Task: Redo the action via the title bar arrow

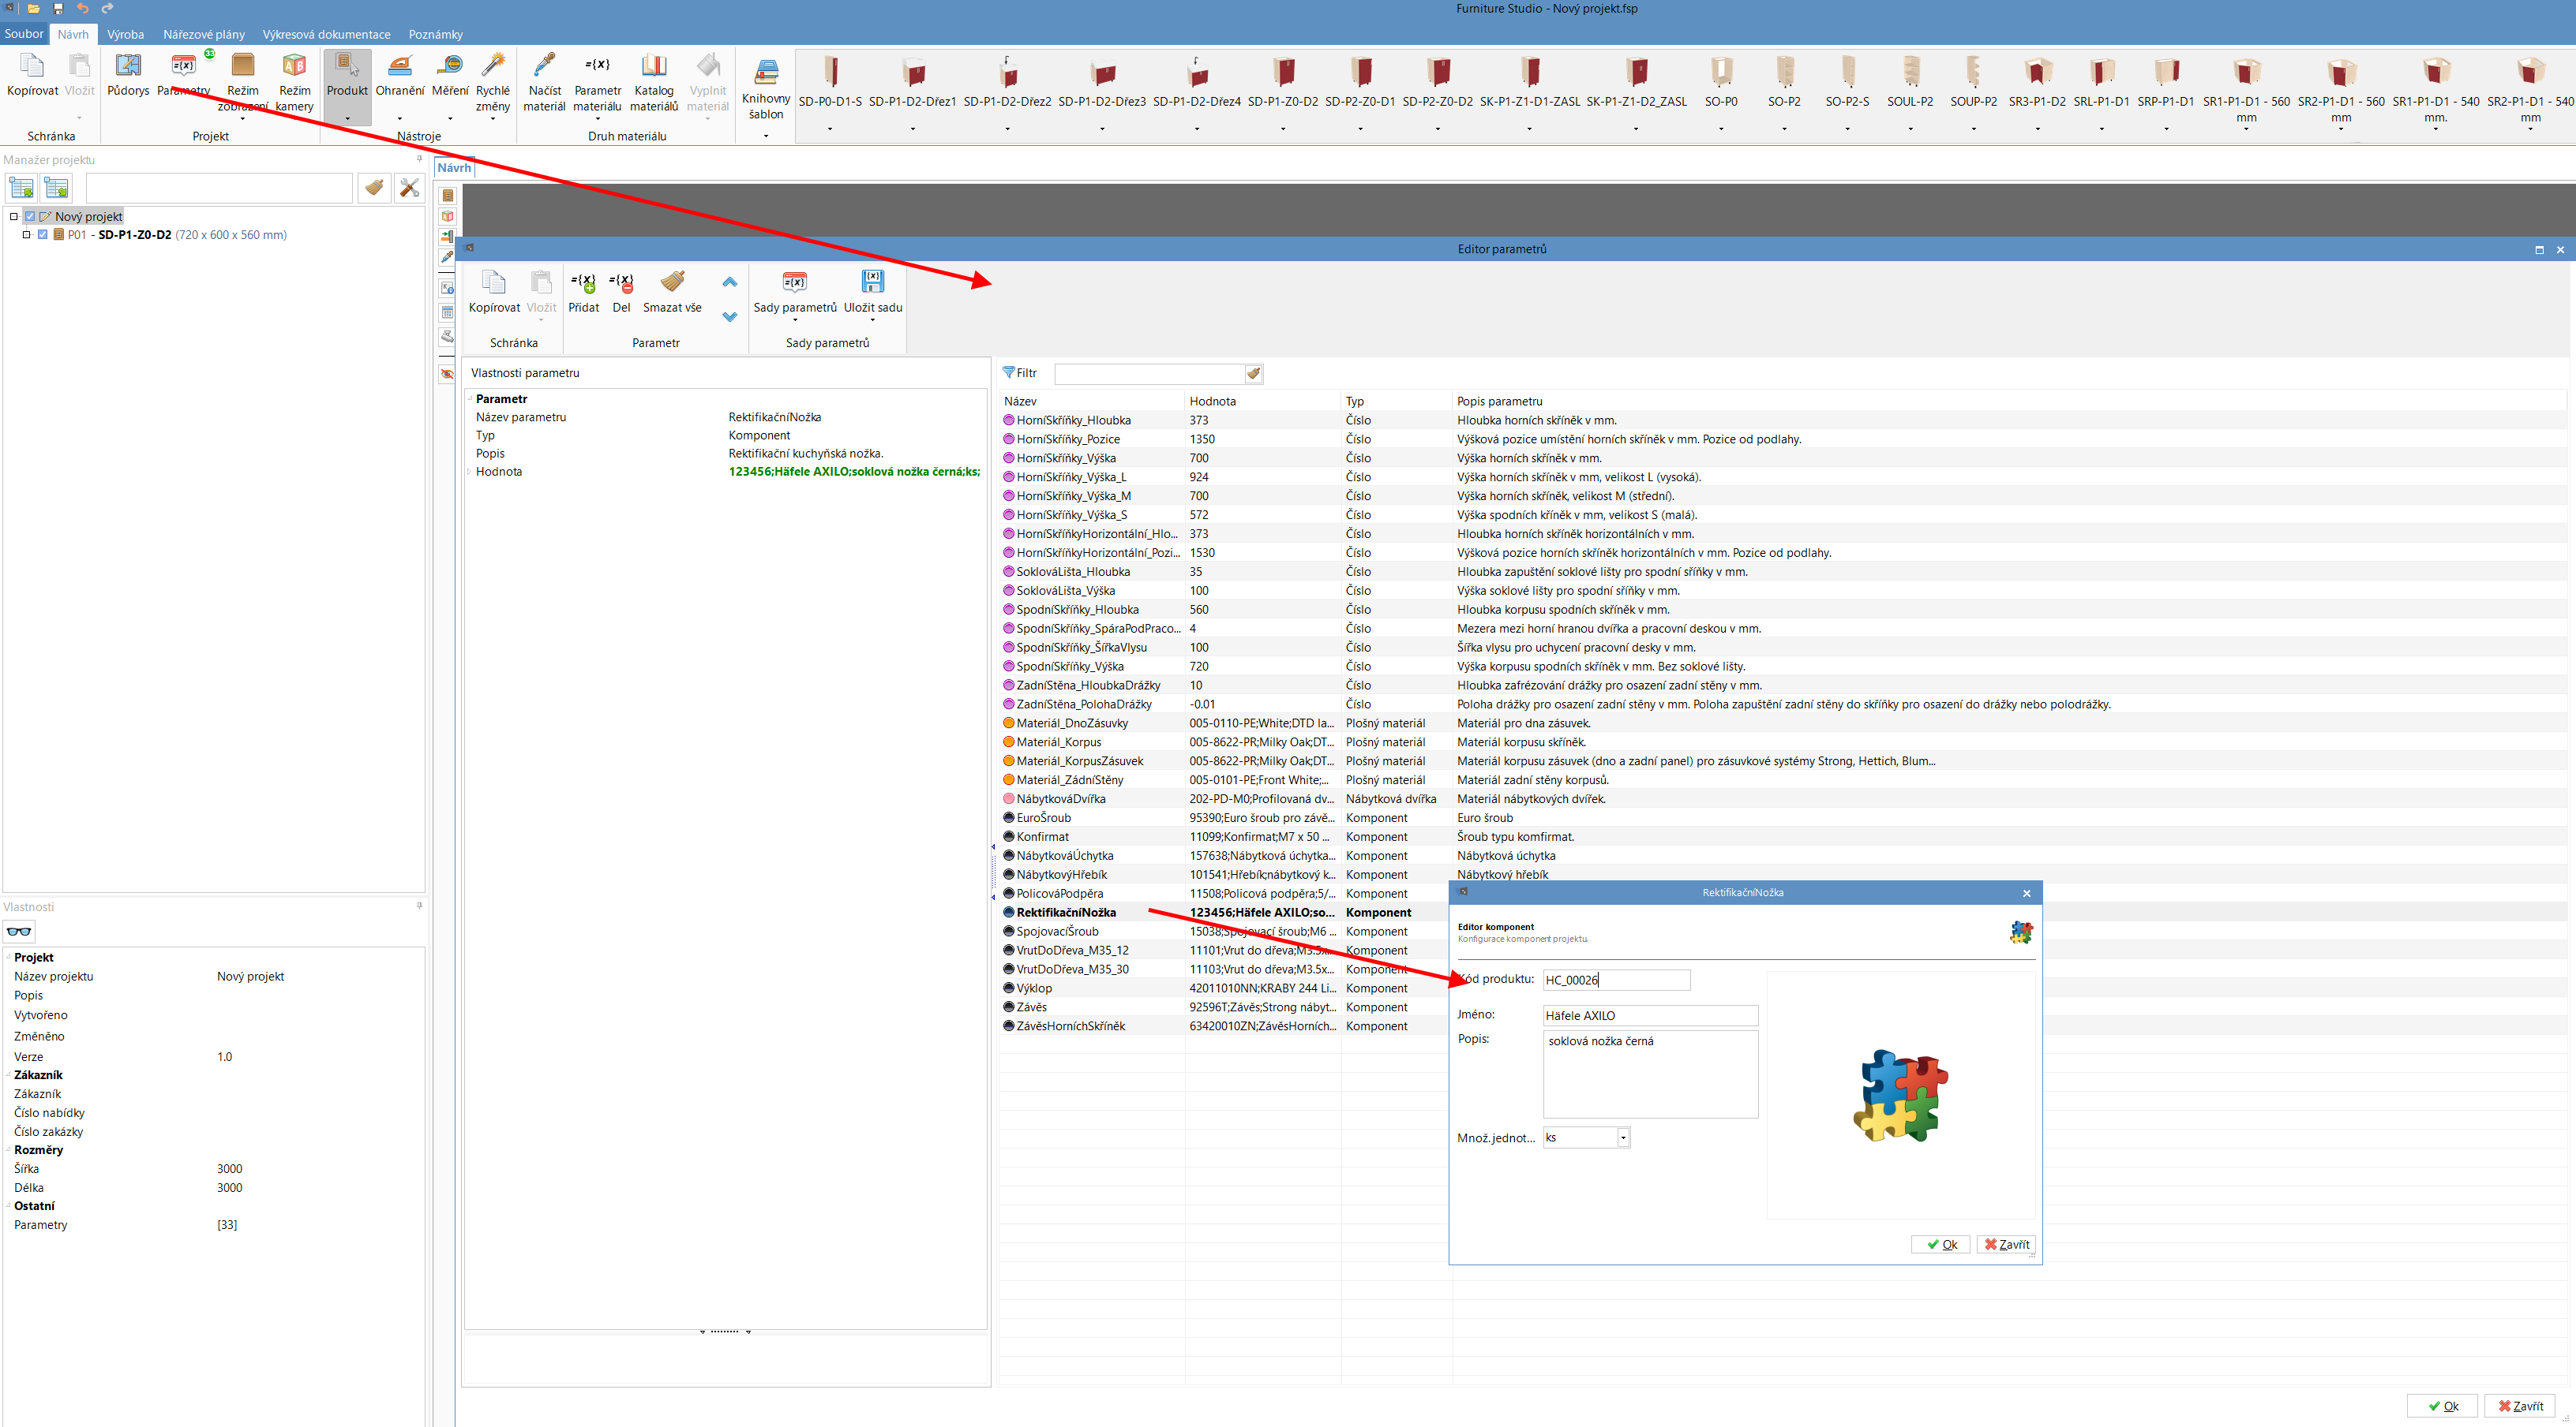Action: (107, 9)
